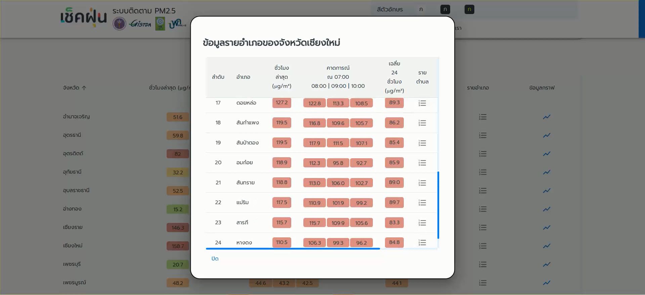Open graph icon for เชียงราย province
Screen dimensions: 645x295
[x=547, y=227]
